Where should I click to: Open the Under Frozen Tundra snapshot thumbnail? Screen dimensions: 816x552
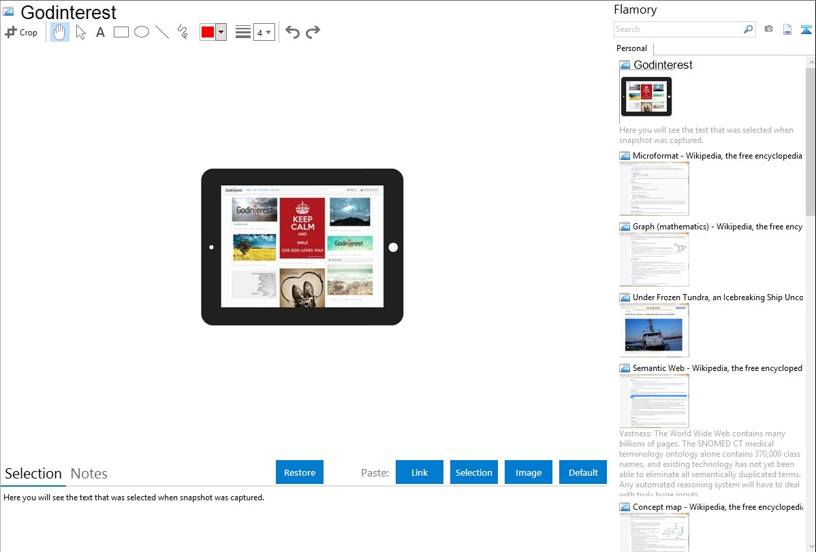pos(654,330)
